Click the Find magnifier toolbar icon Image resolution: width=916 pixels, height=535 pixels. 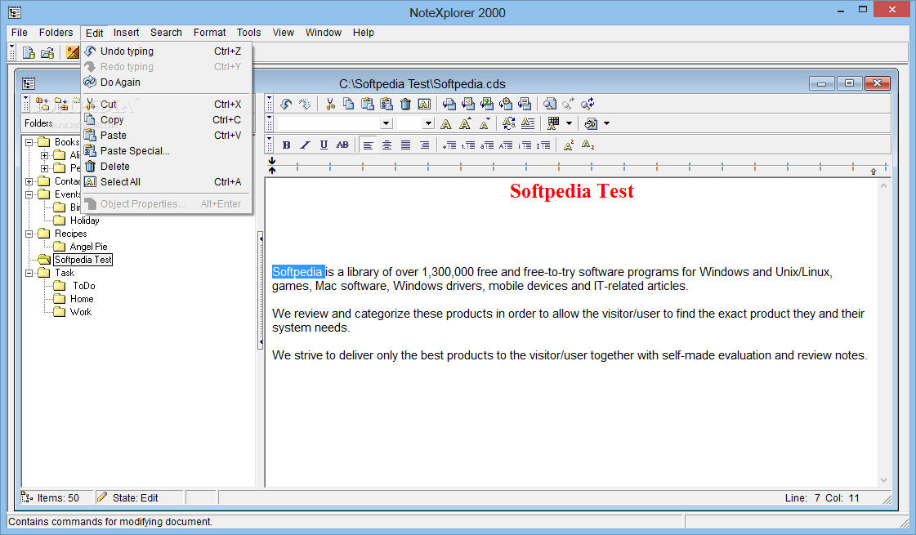(x=550, y=104)
